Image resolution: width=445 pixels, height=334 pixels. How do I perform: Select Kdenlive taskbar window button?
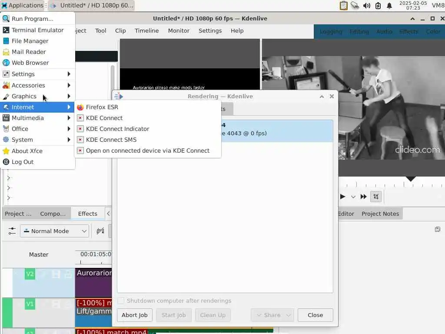point(91,5)
